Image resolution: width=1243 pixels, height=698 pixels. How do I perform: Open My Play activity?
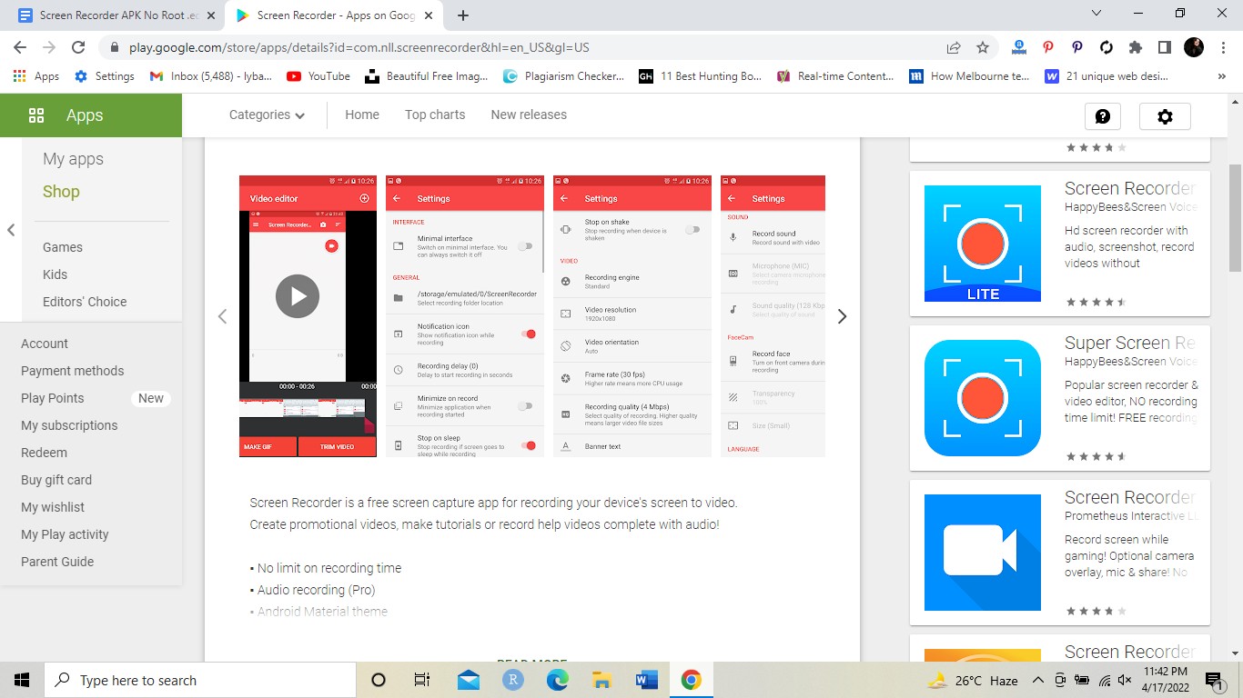(x=65, y=534)
